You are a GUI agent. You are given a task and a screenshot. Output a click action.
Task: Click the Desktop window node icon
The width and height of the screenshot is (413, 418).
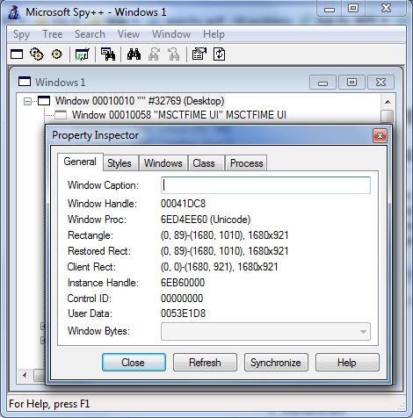(44, 101)
